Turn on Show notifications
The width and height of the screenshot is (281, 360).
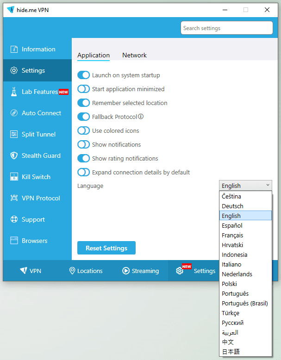click(x=83, y=144)
